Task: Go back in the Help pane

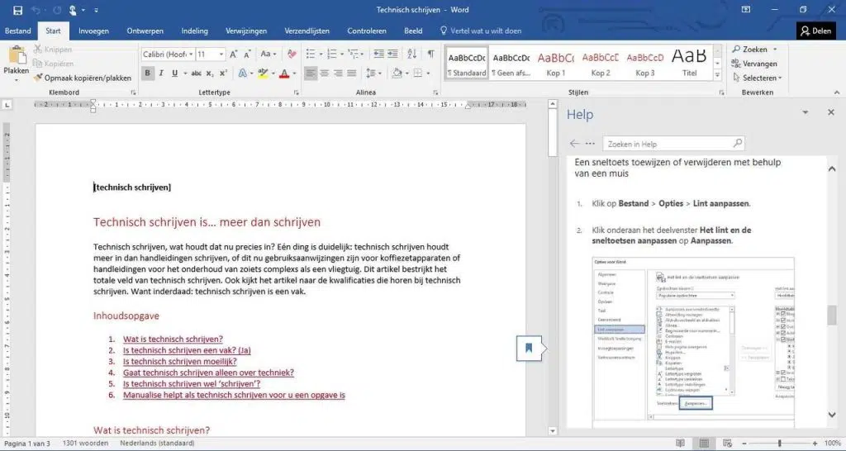Action: click(x=574, y=144)
